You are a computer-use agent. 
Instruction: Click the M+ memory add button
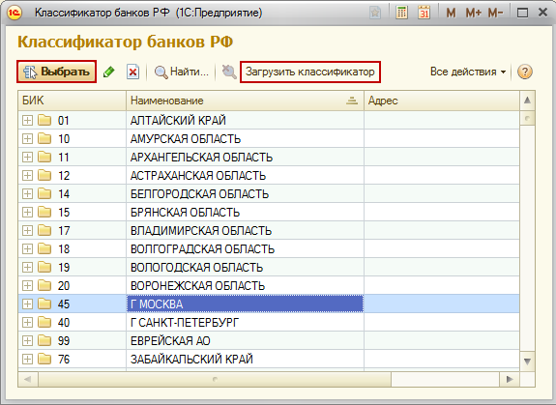pos(474,14)
